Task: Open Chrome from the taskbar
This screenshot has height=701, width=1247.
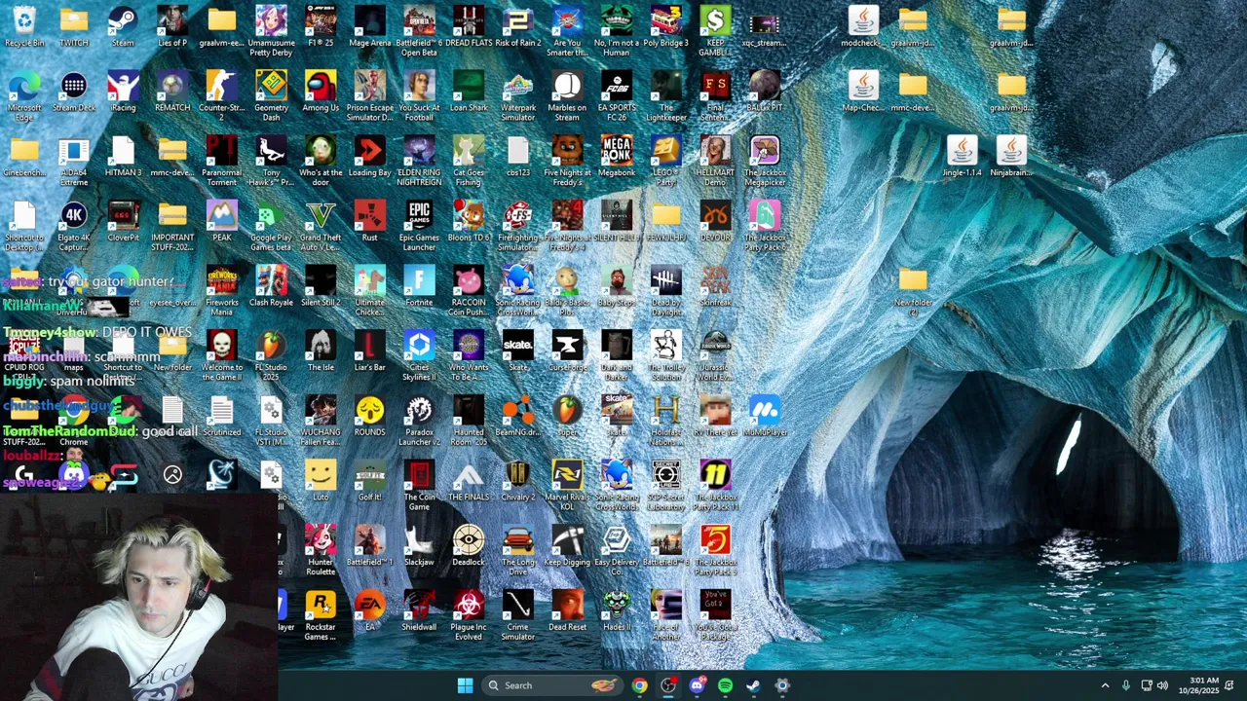Action: coord(639,685)
